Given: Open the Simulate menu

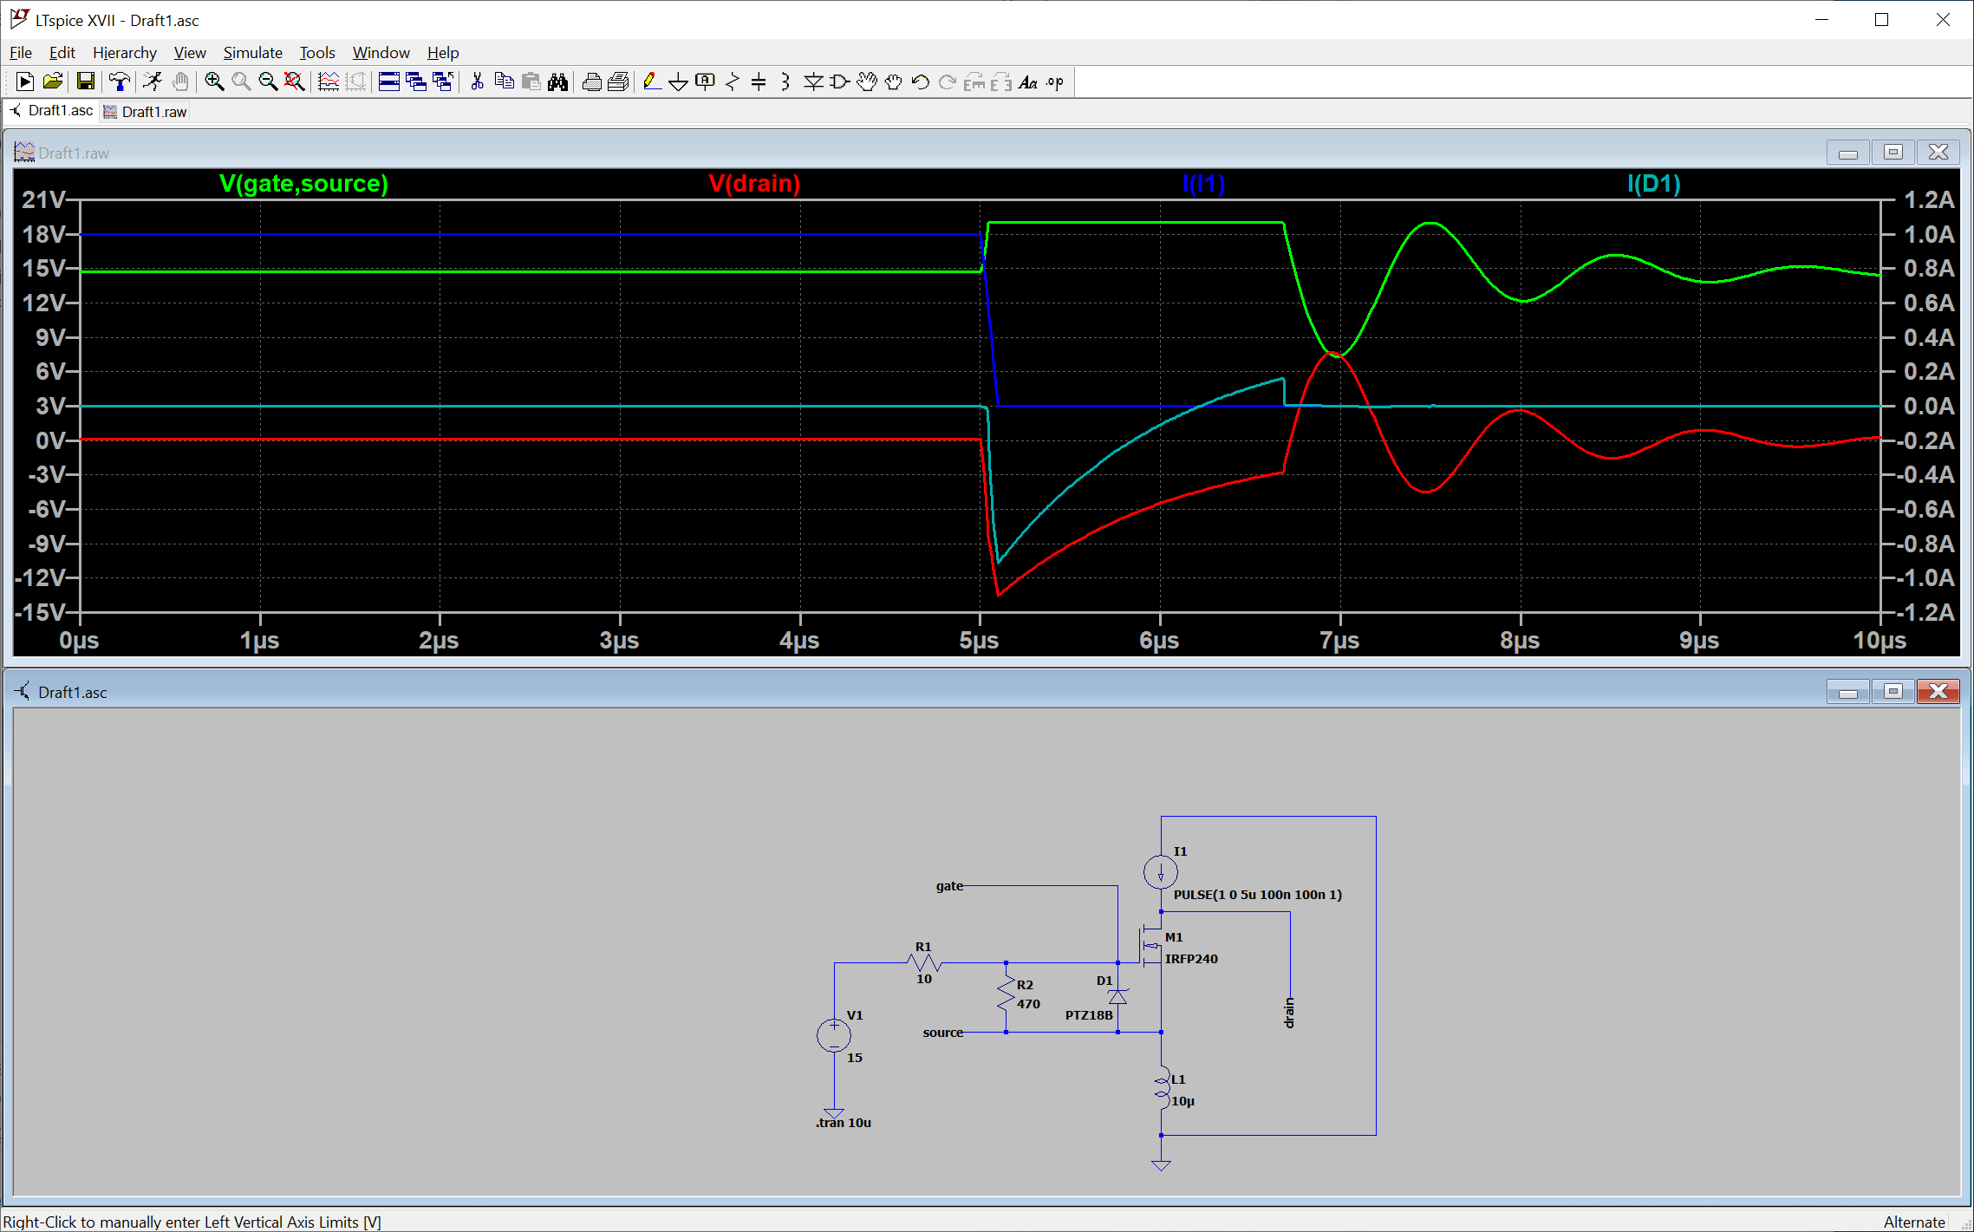Looking at the screenshot, I should (x=253, y=53).
